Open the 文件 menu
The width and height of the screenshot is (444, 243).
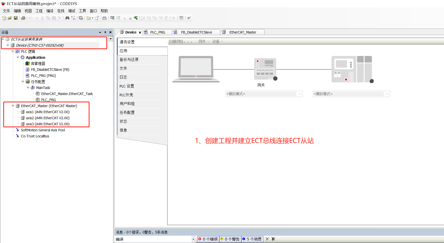point(6,11)
